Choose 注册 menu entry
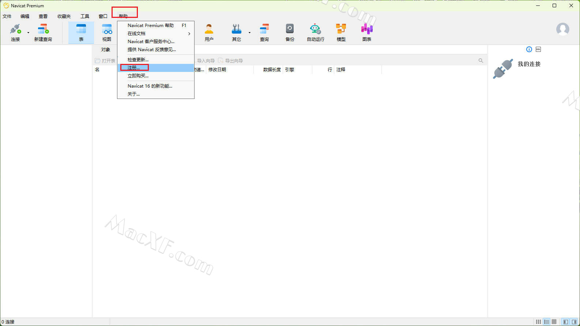Viewport: 580px width, 326px height. 156,68
